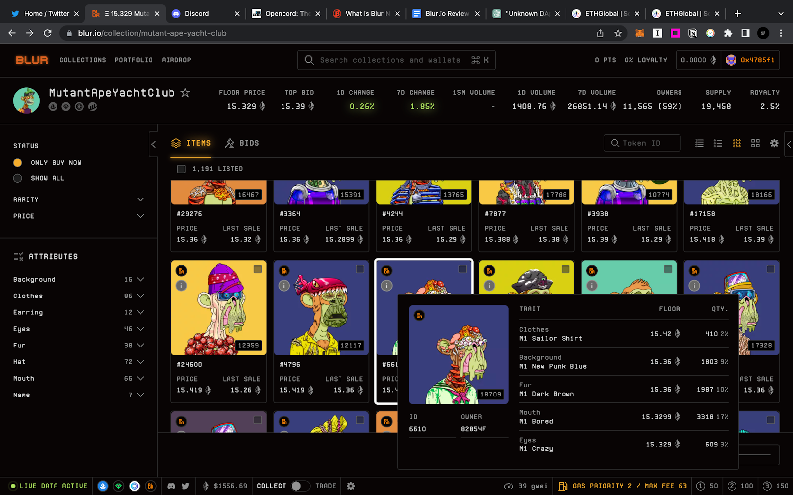Click the Blur logo
Viewport: 793px width, 495px height.
(x=32, y=60)
